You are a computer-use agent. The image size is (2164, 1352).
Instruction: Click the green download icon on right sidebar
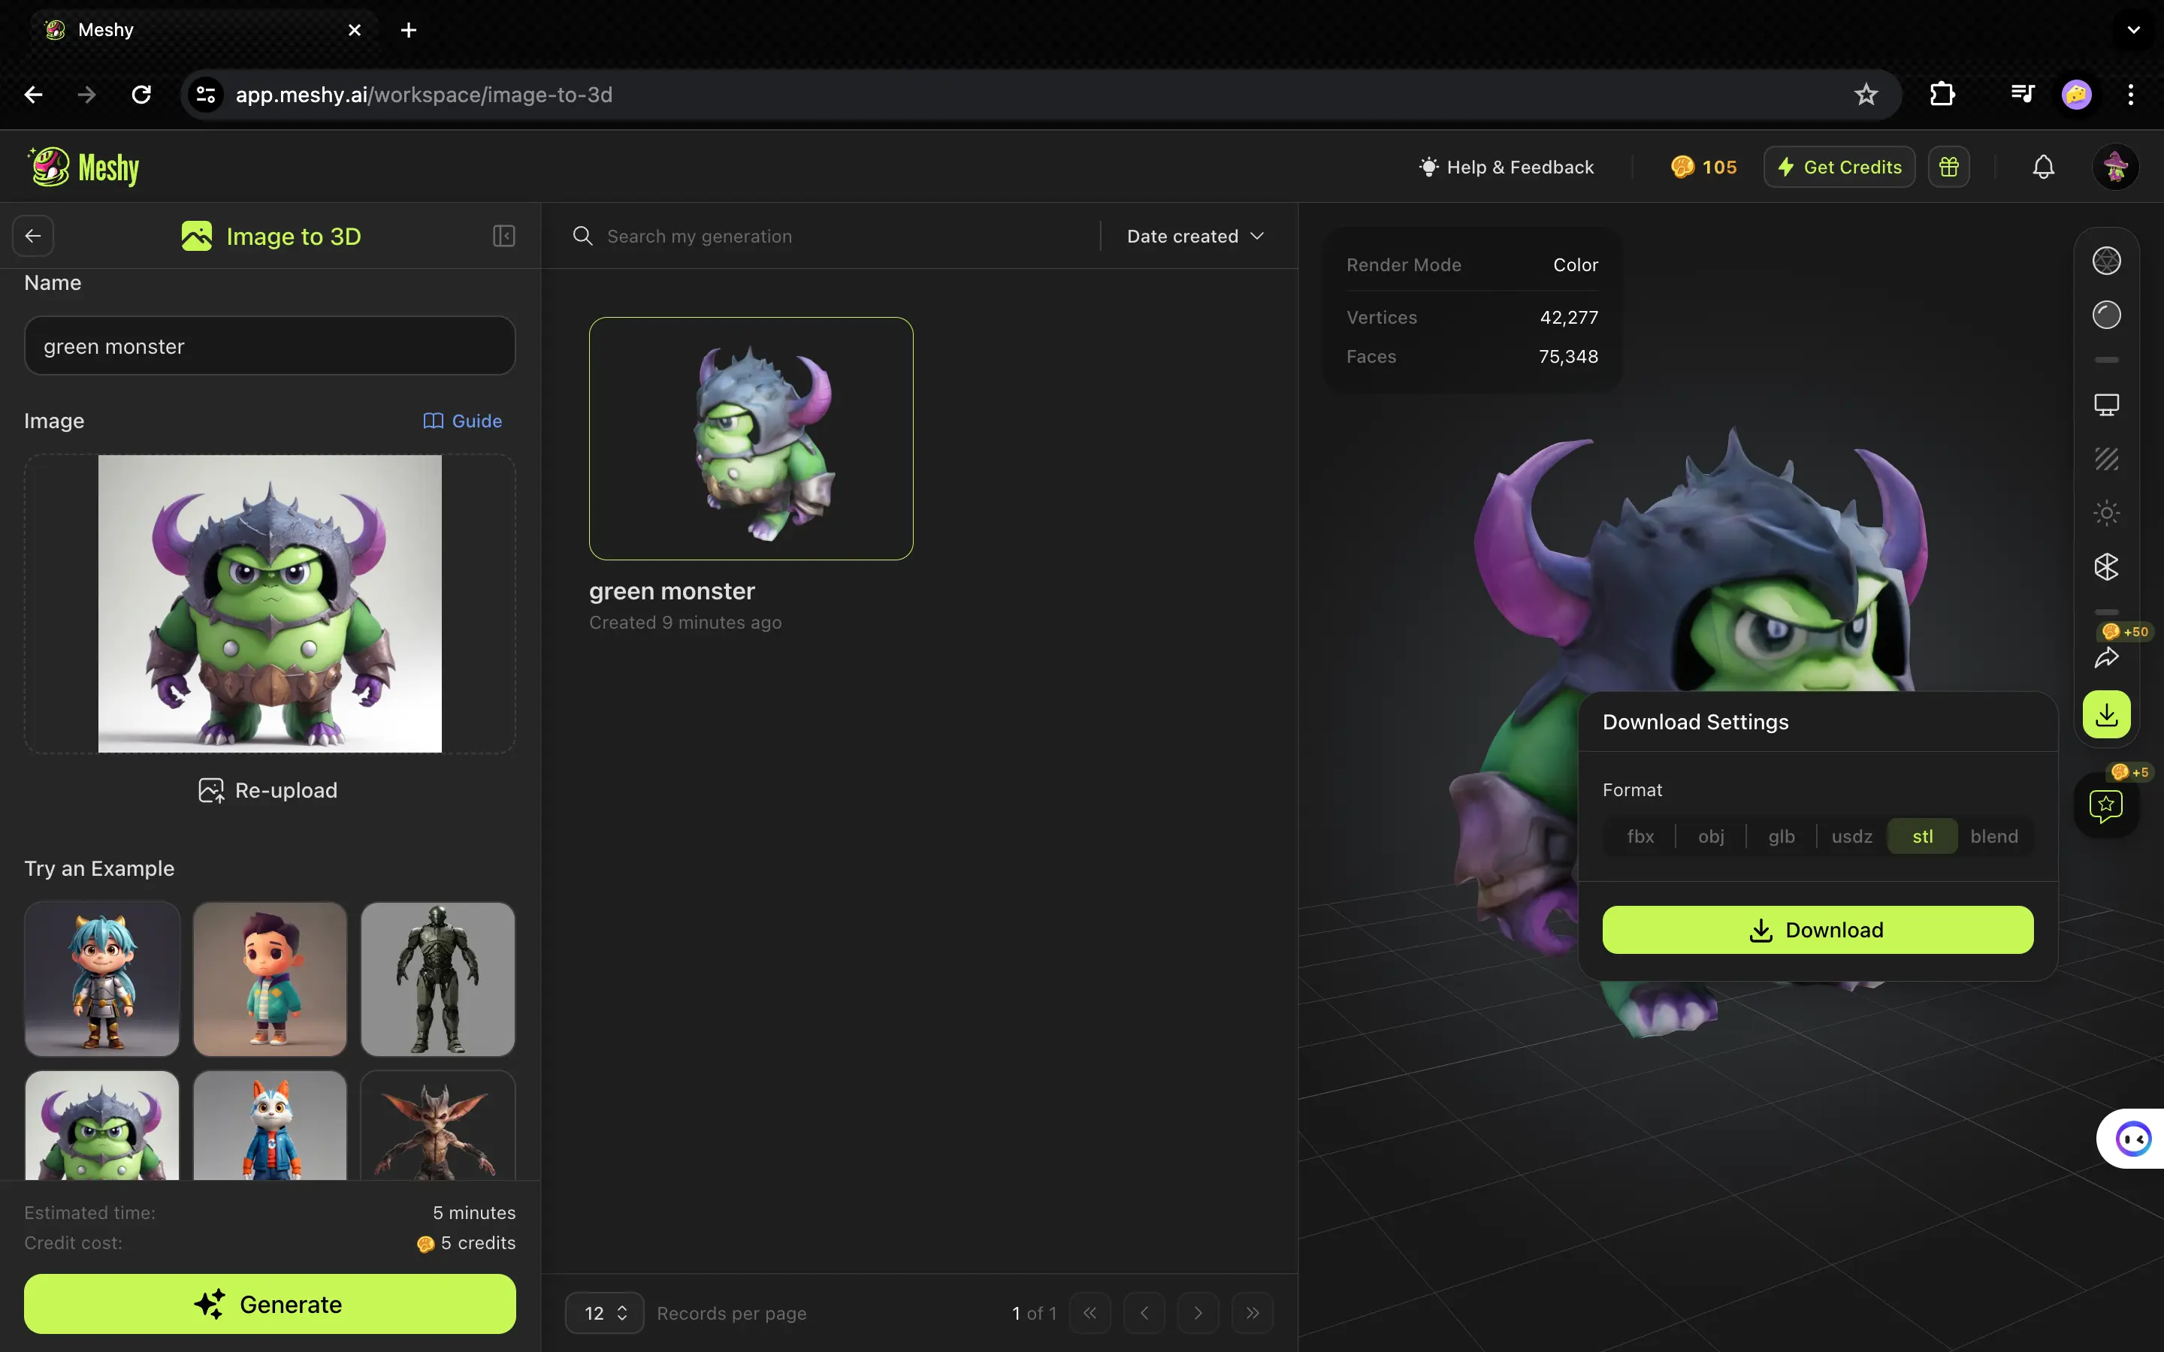pos(2106,714)
